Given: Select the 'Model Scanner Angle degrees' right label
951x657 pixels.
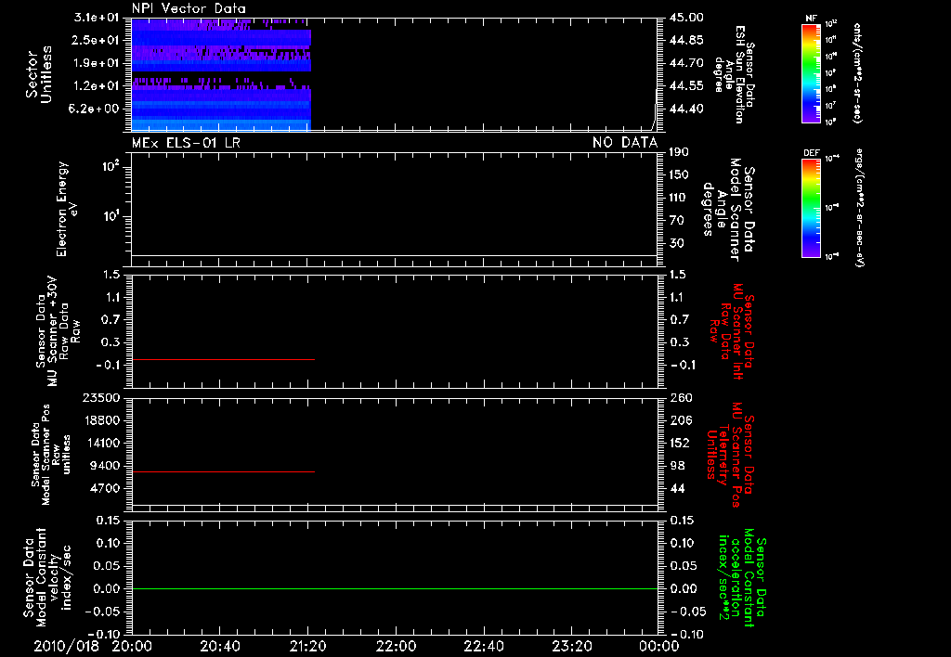Looking at the screenshot, I should (x=728, y=210).
